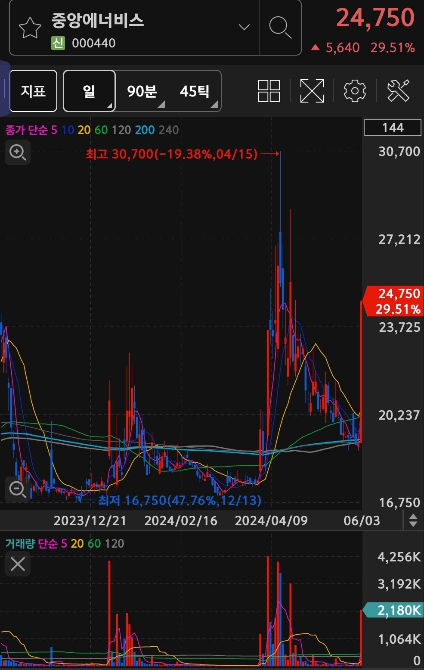The height and width of the screenshot is (670, 424).
Task: Tap the 4,256K volume axis label
Action: coord(399,557)
